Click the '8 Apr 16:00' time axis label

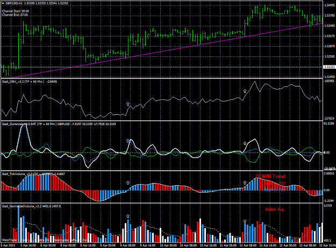[x=87, y=245]
